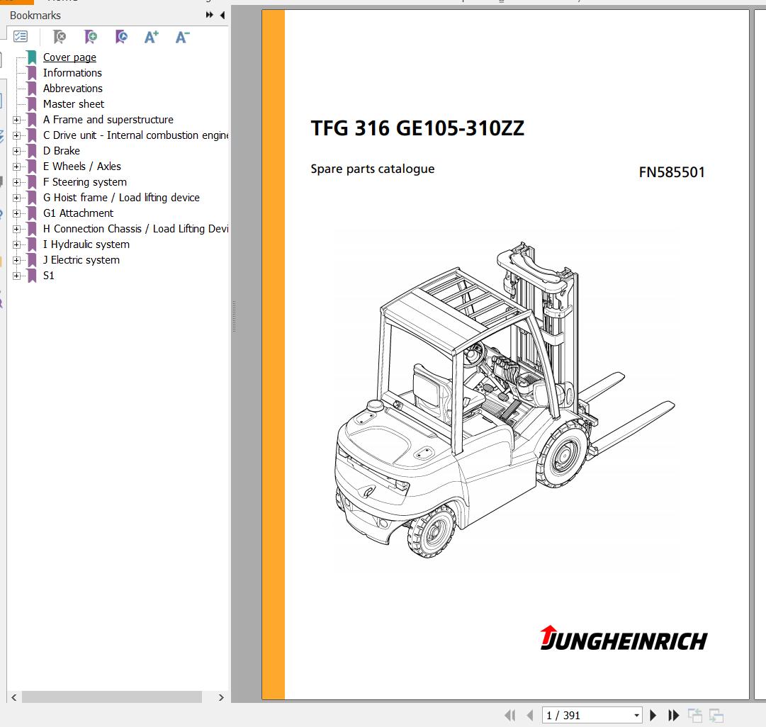Click the bookmark properties icon

[x=121, y=37]
